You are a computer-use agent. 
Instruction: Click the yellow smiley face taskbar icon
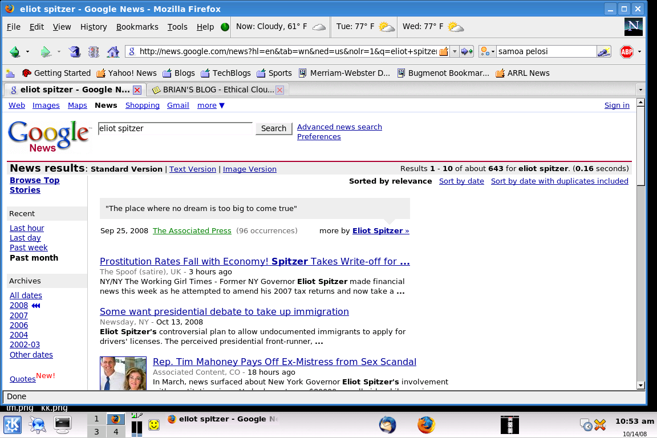tap(154, 425)
